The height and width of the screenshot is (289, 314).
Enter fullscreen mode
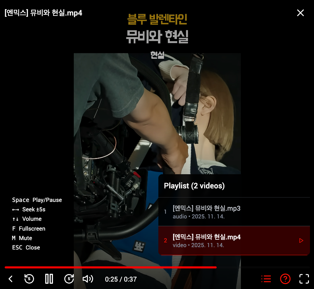click(304, 279)
